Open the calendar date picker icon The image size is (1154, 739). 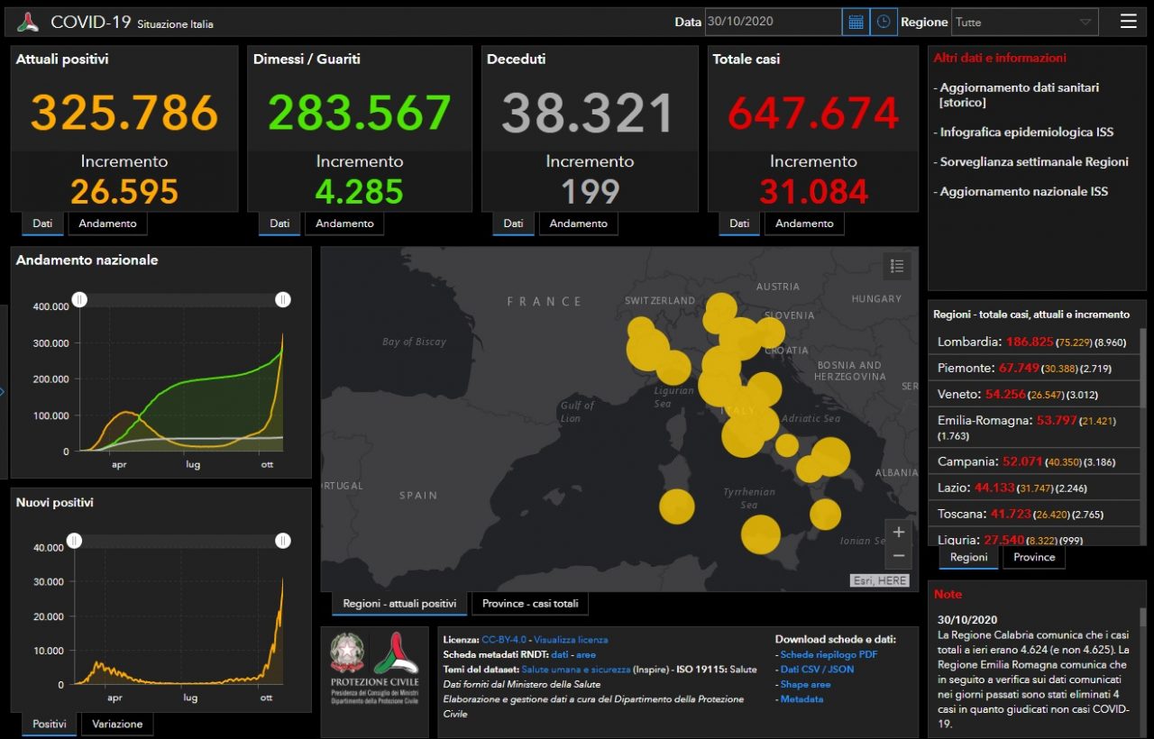(x=856, y=22)
